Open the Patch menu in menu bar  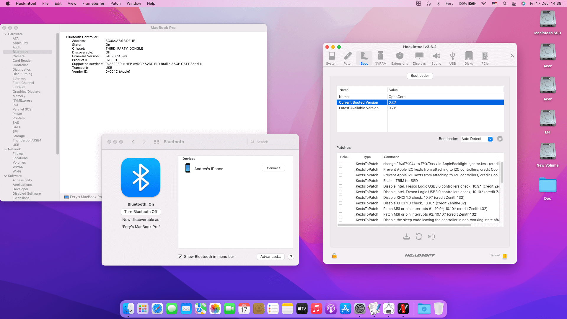pyautogui.click(x=115, y=4)
